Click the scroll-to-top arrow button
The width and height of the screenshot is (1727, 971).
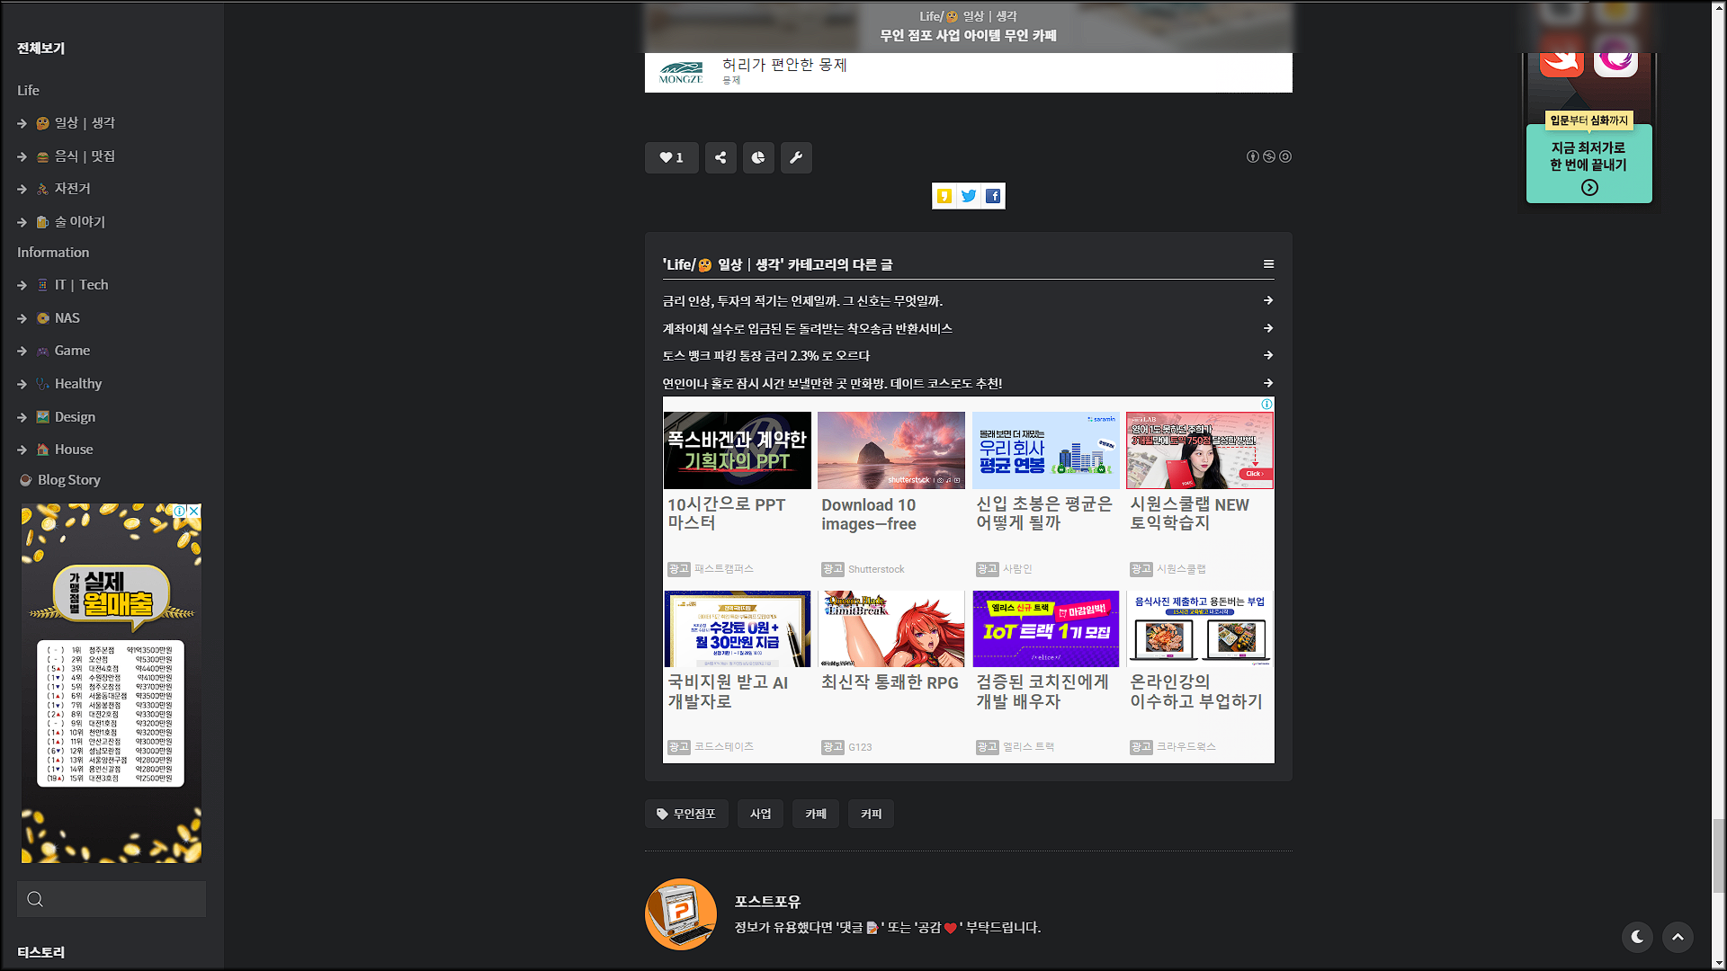(x=1678, y=937)
